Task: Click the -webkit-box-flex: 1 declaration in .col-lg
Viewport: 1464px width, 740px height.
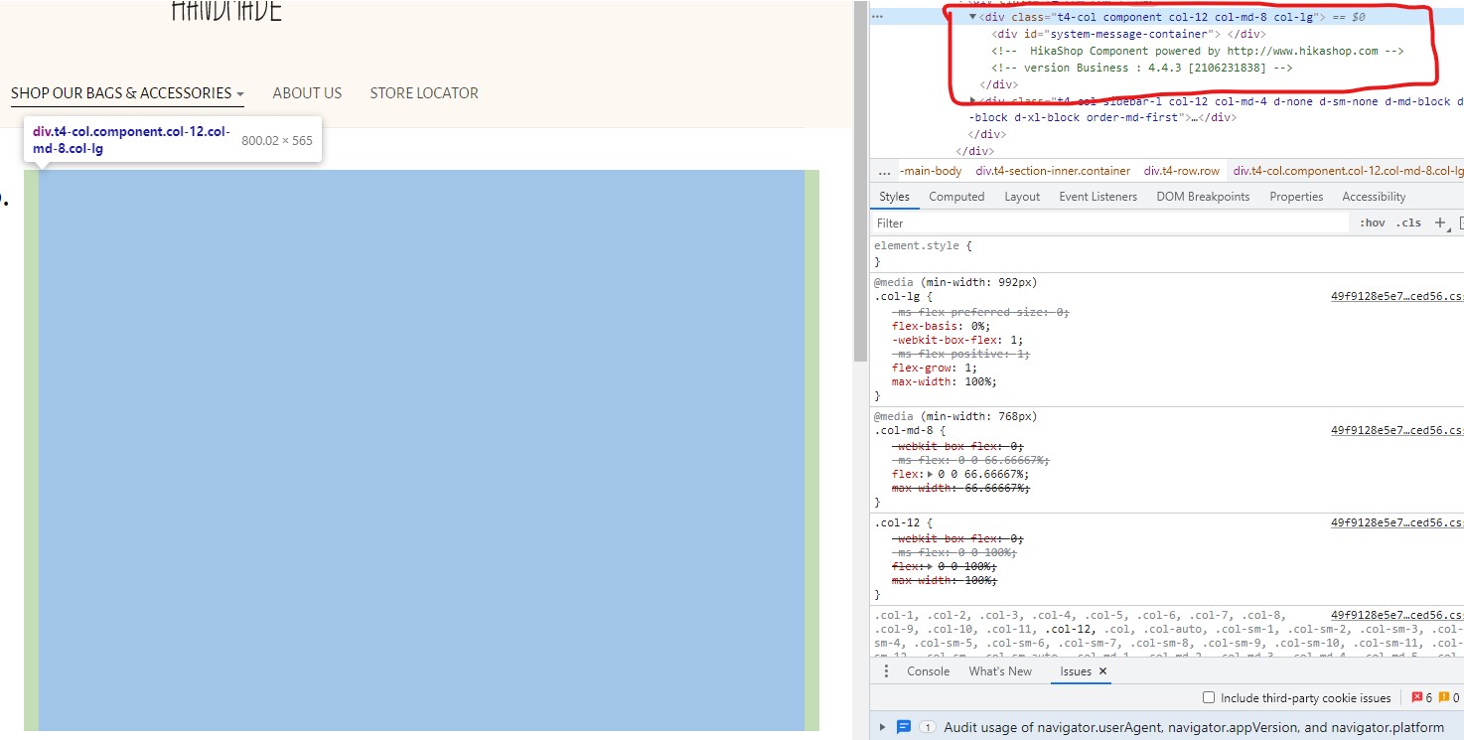Action: pyautogui.click(x=957, y=340)
